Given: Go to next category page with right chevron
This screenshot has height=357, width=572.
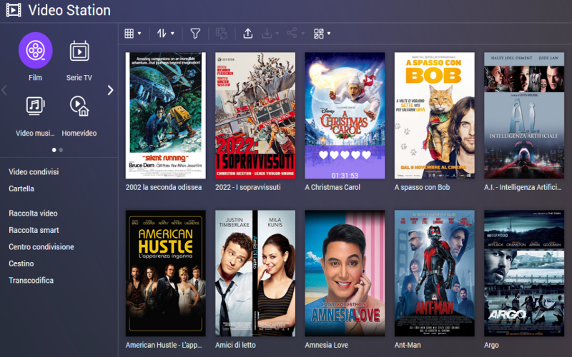Looking at the screenshot, I should tap(111, 90).
